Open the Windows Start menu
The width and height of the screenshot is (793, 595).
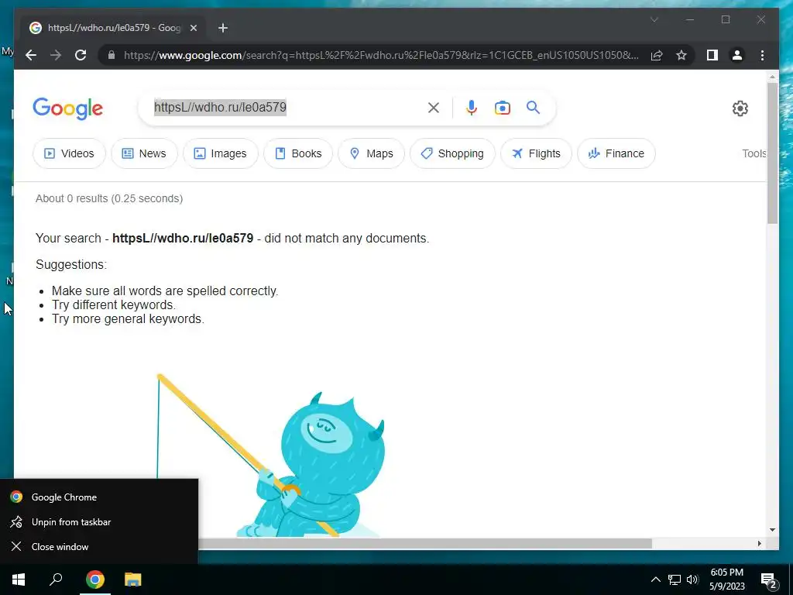19,580
